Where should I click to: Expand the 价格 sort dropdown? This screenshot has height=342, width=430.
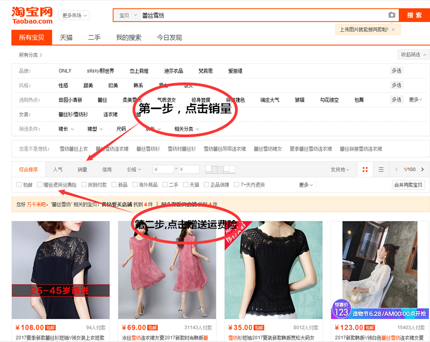pyautogui.click(x=134, y=169)
